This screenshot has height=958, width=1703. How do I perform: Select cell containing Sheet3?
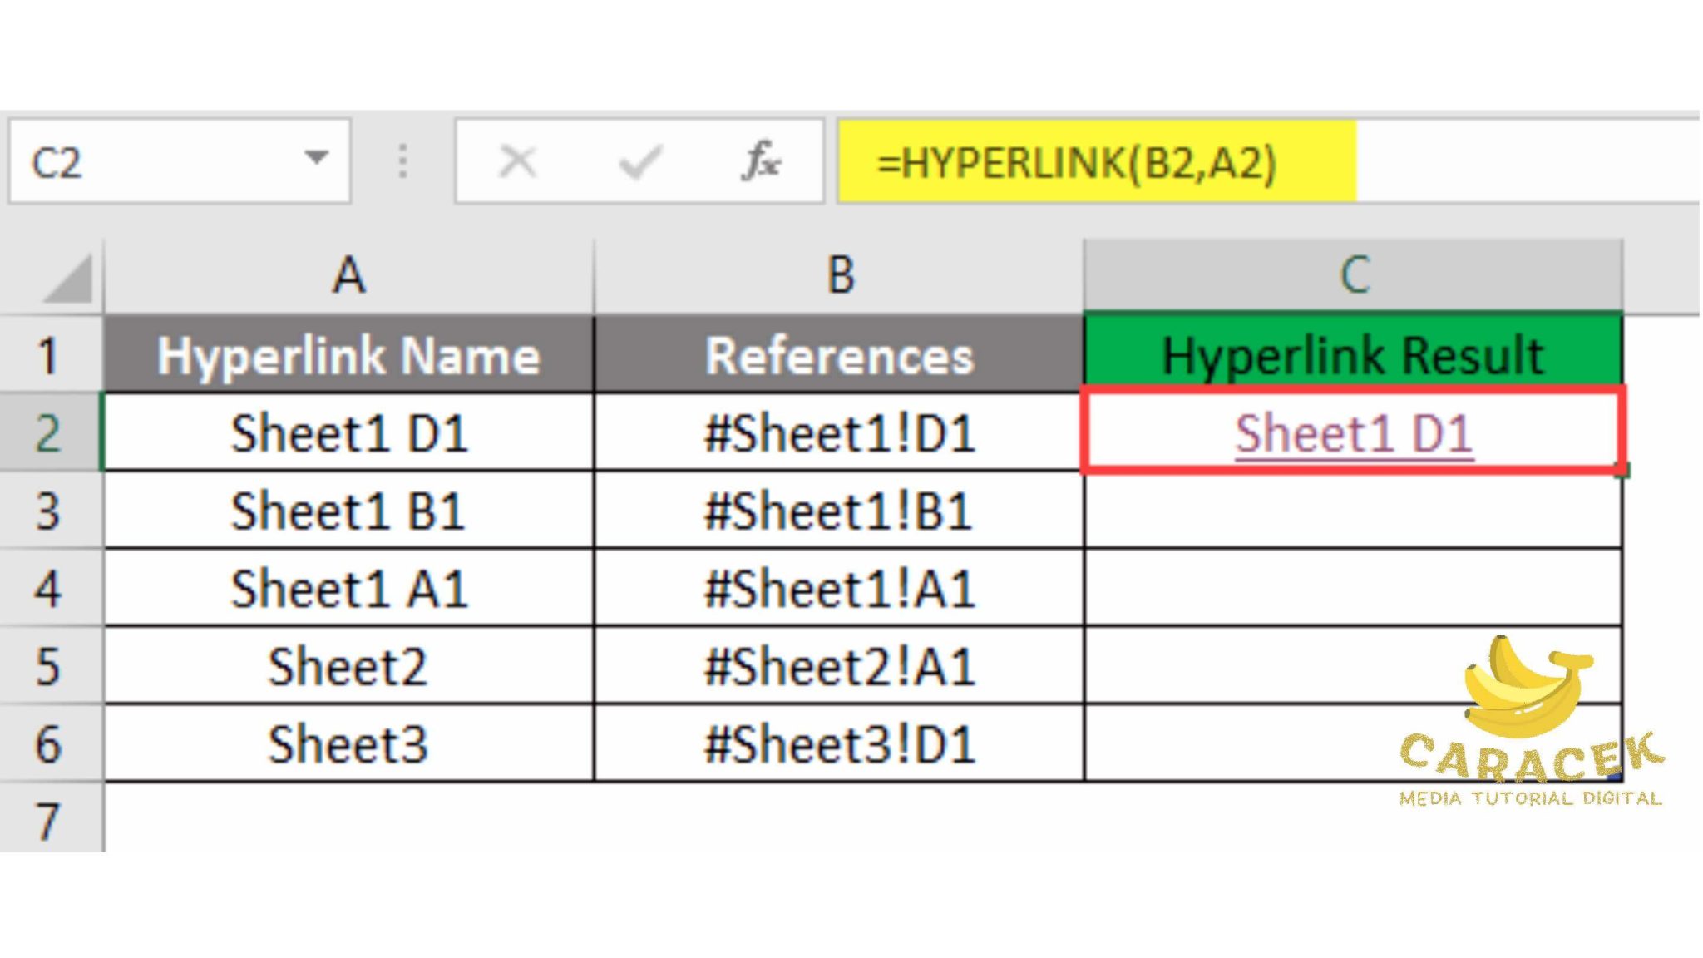pyautogui.click(x=349, y=744)
